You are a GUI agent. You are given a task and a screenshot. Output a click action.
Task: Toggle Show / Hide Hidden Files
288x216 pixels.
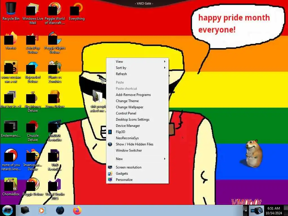[x=137, y=144]
